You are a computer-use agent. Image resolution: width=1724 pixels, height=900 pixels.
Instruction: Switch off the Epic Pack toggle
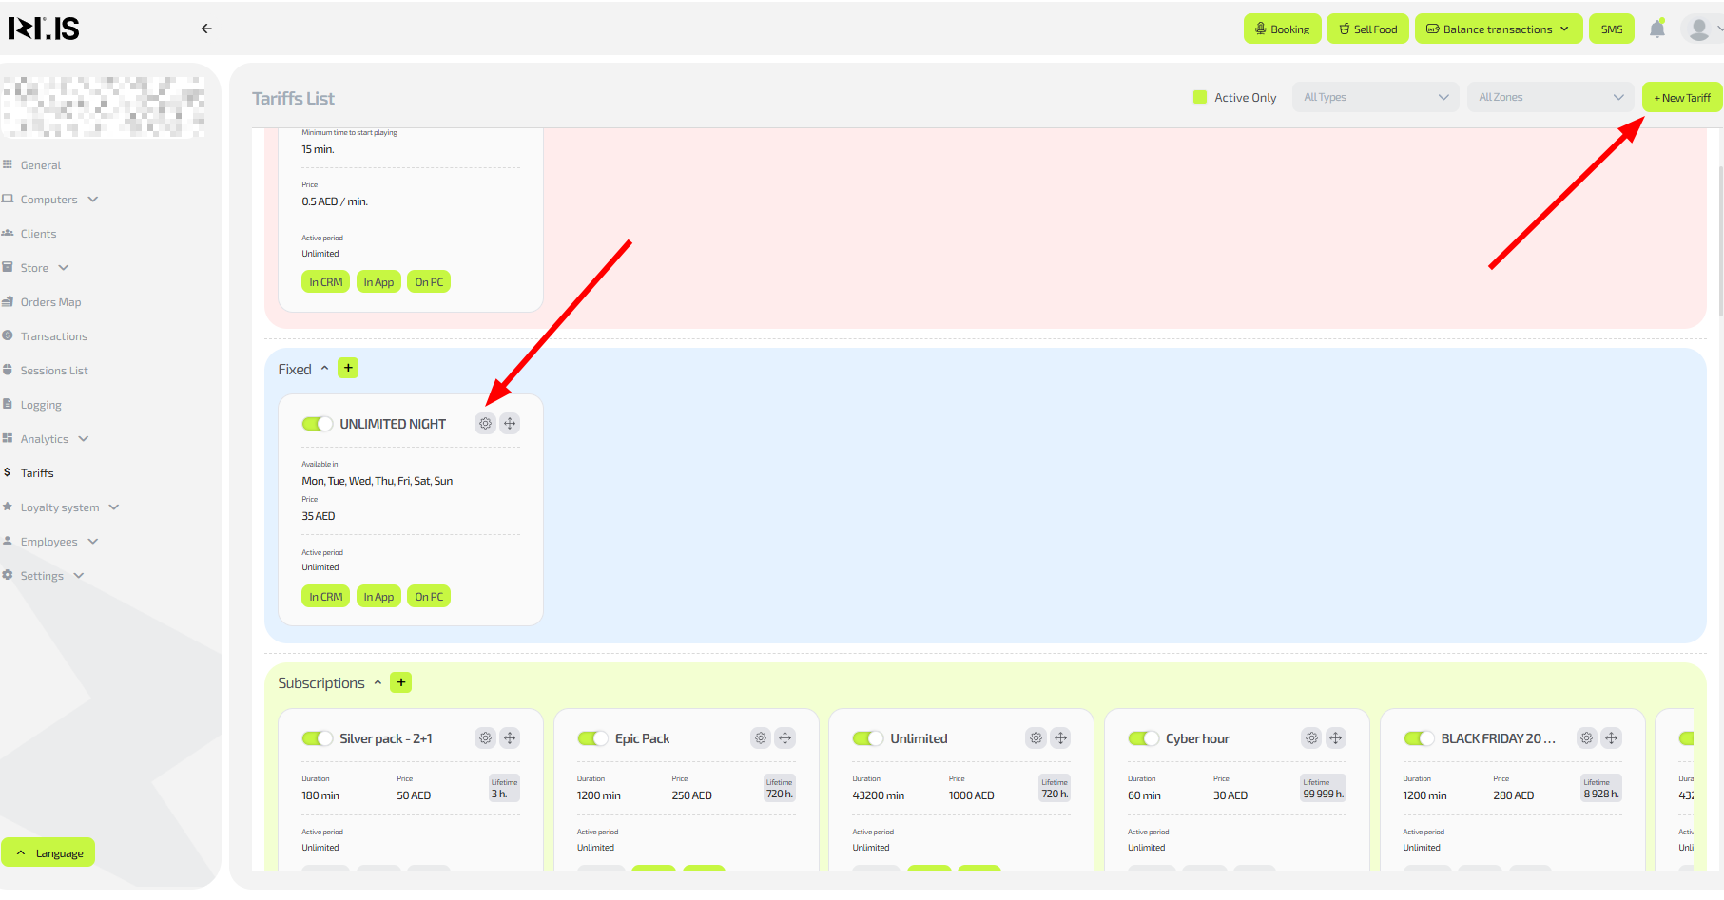click(592, 738)
